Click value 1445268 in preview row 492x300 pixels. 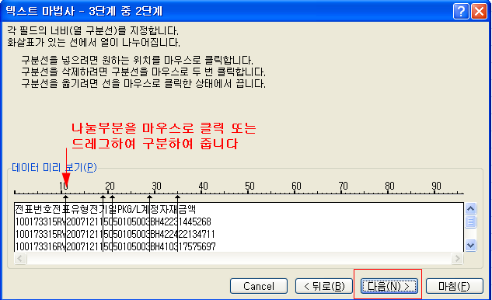(x=194, y=222)
